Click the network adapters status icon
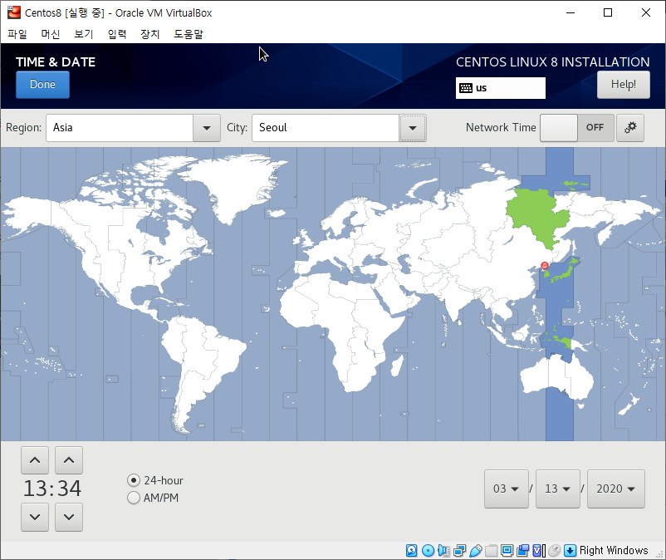666x560 pixels. [459, 551]
